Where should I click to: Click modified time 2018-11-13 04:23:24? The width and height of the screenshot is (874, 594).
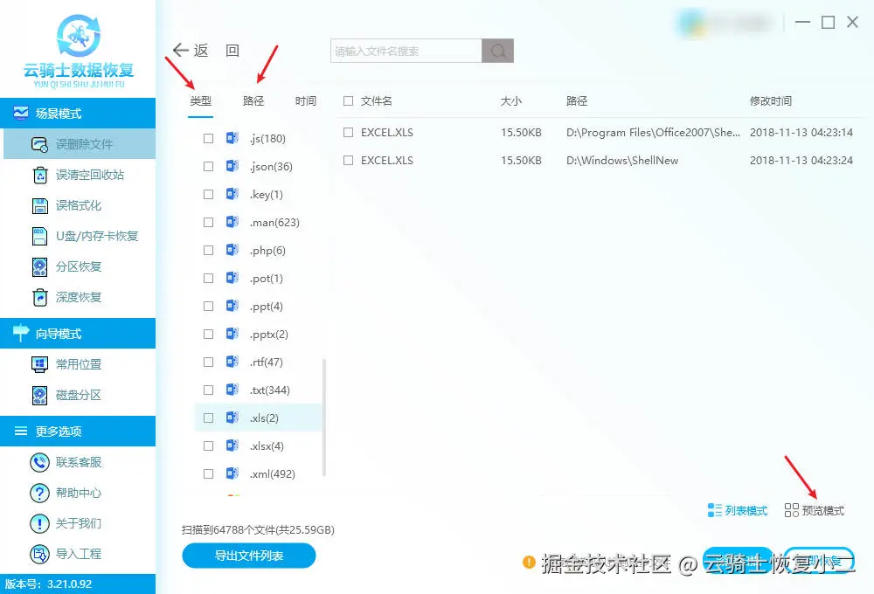click(801, 161)
